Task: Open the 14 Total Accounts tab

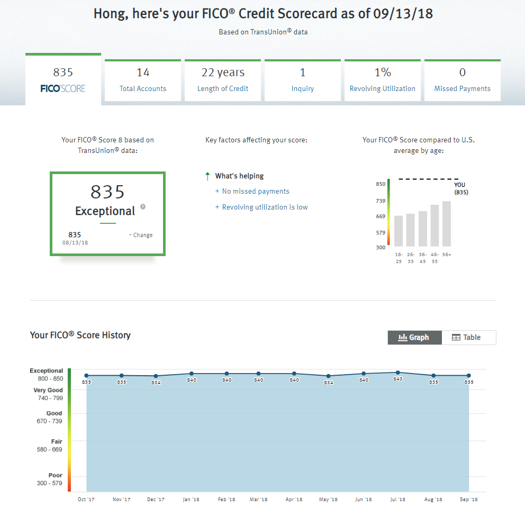Action: (x=143, y=79)
